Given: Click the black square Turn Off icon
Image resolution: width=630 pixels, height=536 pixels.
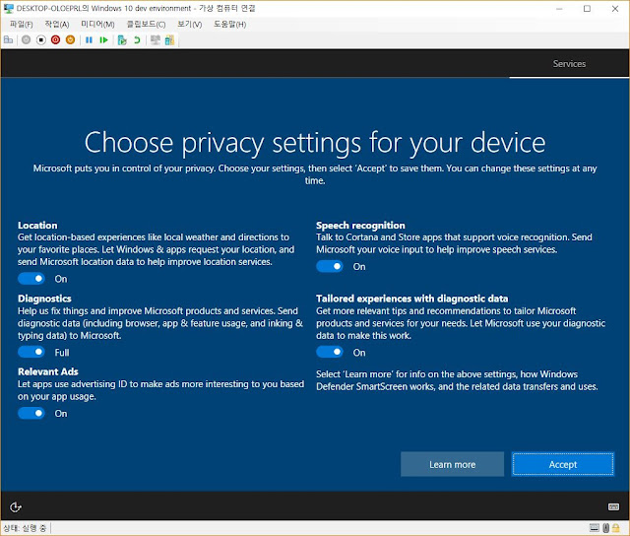Looking at the screenshot, I should tap(41, 39).
